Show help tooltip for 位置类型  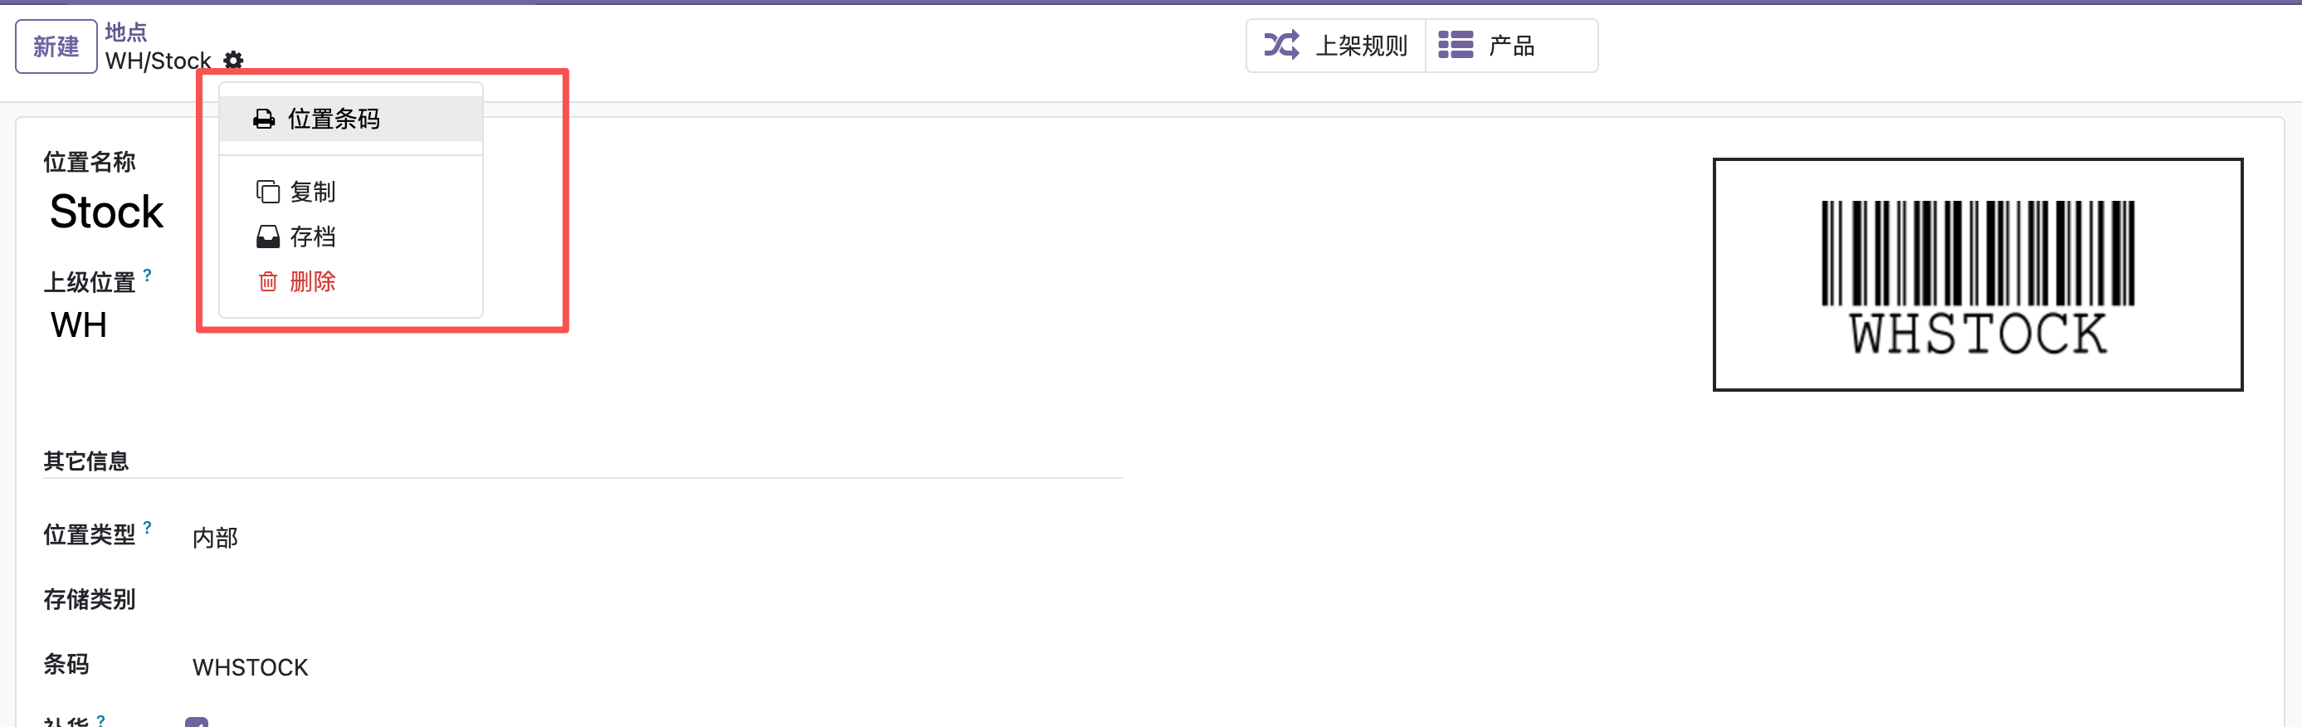coord(148,528)
